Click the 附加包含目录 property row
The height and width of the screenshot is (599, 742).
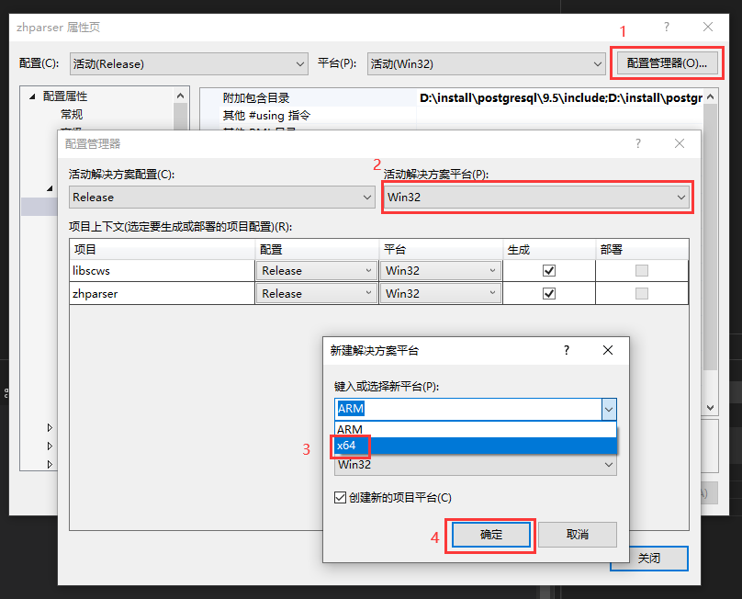(x=452, y=98)
